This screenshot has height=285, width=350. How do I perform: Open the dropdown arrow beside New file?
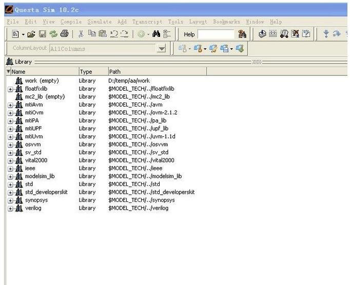[23, 34]
